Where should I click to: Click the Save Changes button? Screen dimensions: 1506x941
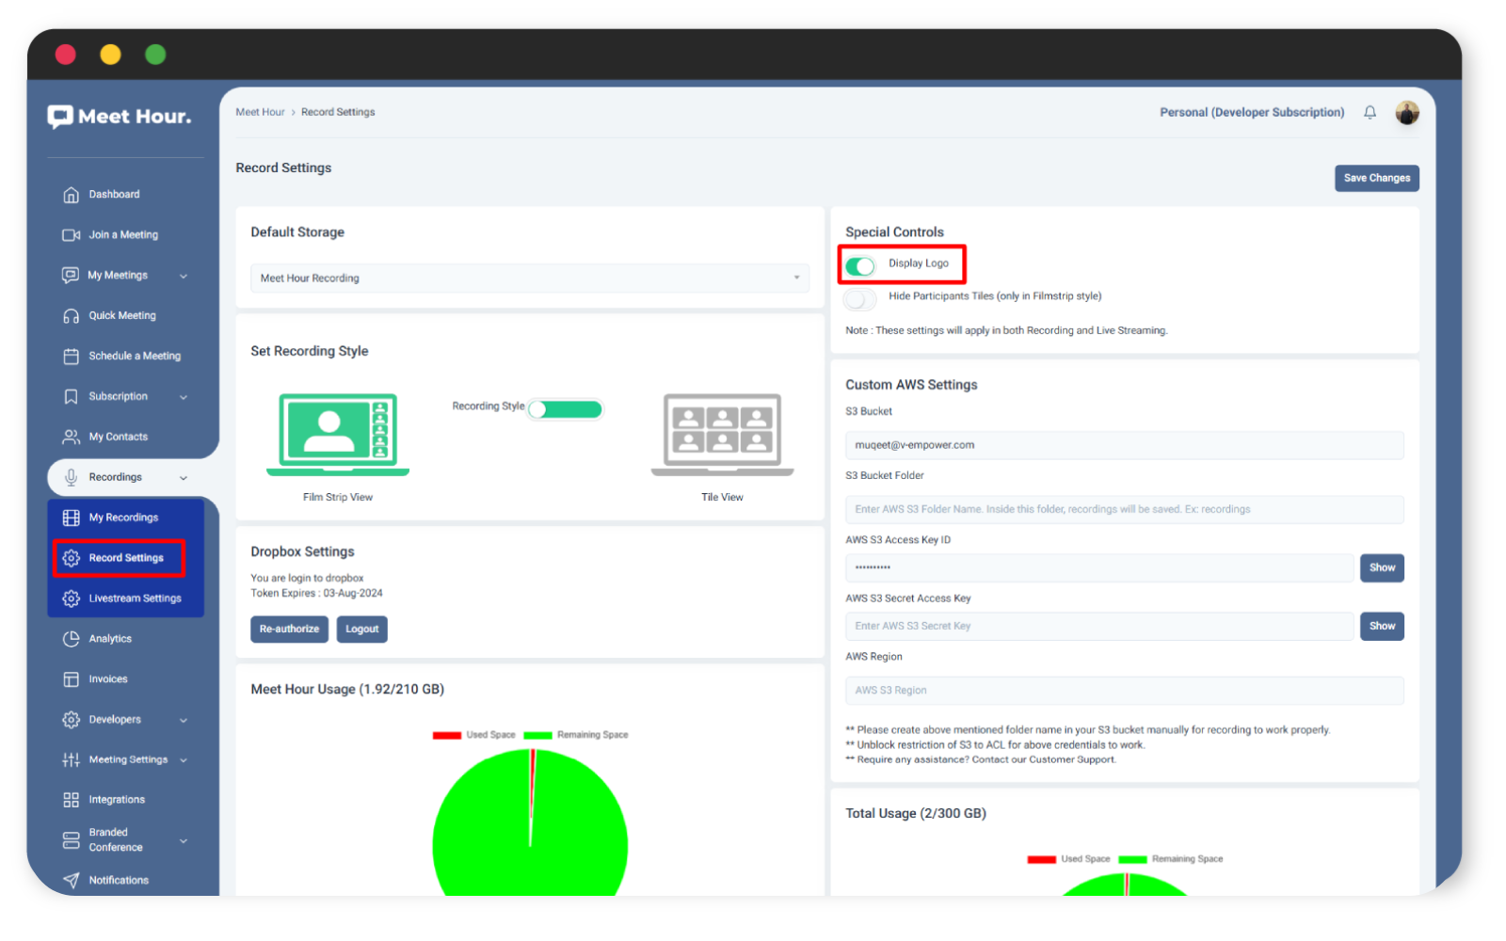pos(1376,178)
